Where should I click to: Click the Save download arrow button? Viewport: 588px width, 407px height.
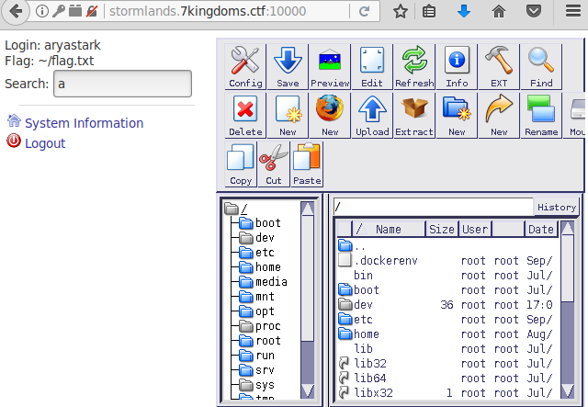click(288, 67)
